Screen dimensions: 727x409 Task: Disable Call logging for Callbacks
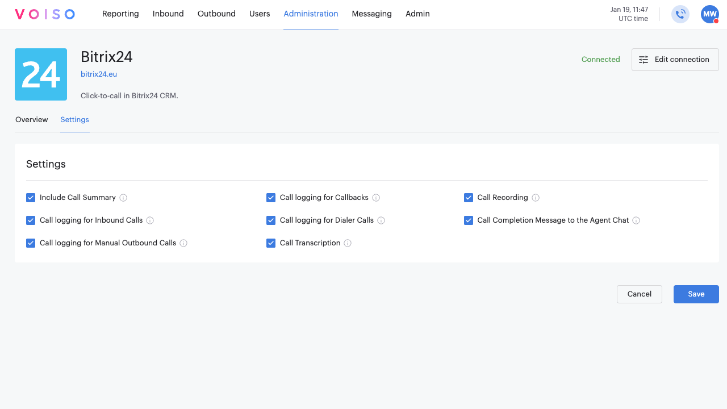tap(271, 197)
